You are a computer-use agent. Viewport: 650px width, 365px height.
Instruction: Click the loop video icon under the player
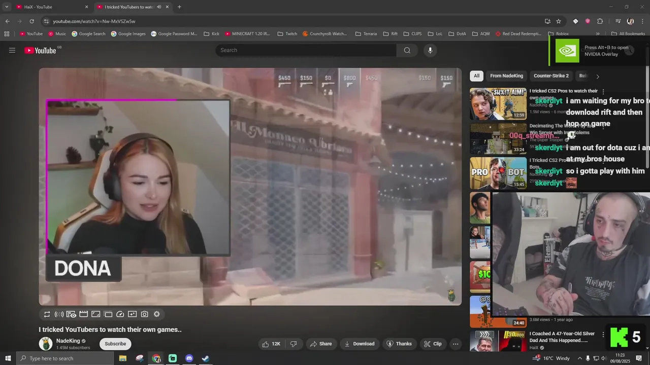point(47,314)
